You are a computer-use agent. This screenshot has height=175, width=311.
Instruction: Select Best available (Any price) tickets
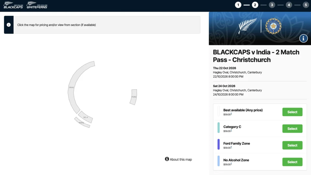pyautogui.click(x=292, y=112)
